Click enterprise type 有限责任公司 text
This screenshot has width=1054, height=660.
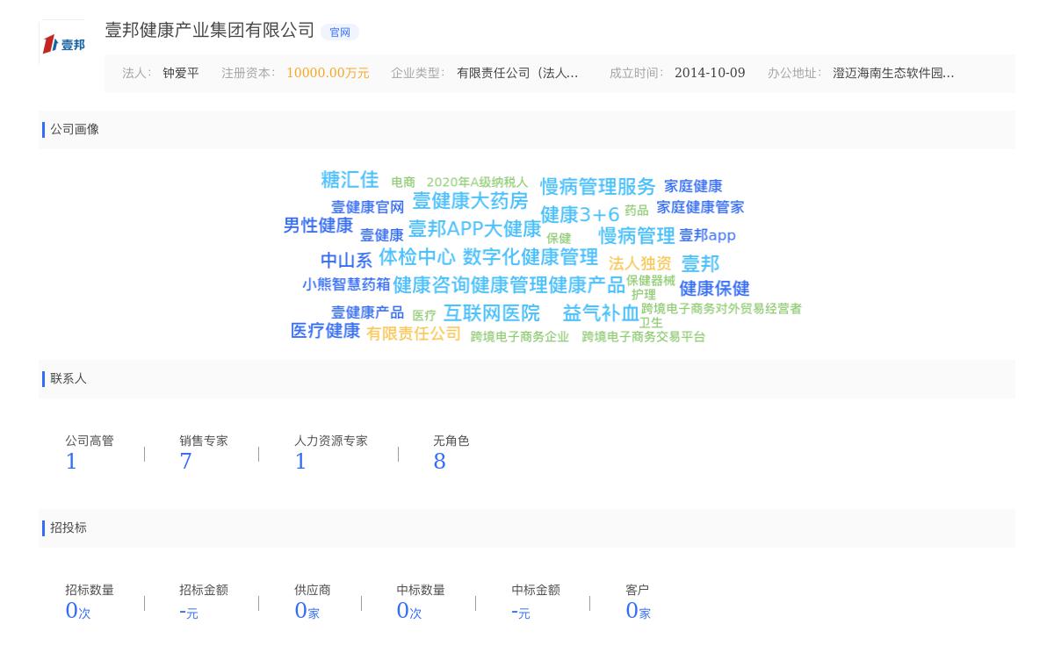(517, 74)
